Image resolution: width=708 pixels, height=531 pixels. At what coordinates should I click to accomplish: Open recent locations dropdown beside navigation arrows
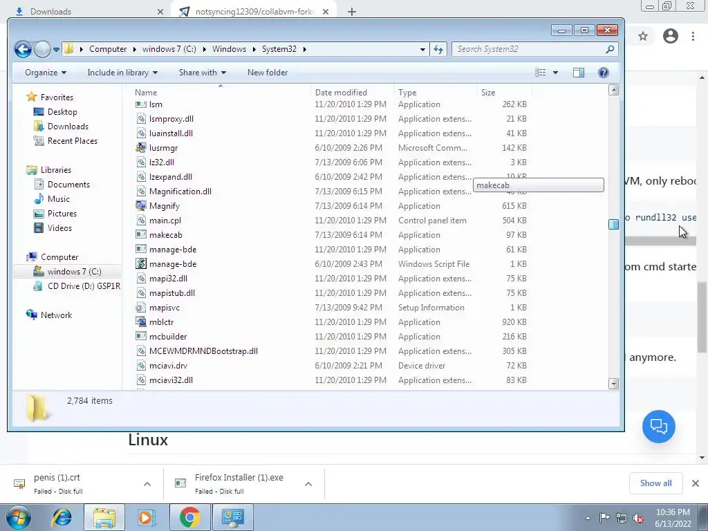[x=56, y=49]
